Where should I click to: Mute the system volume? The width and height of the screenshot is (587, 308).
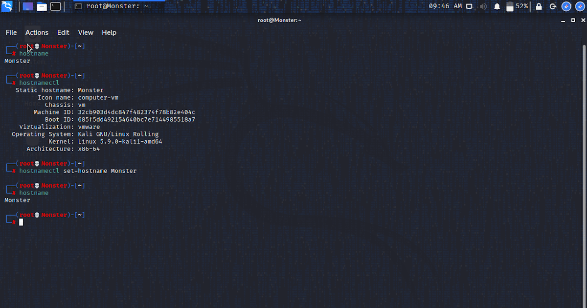pos(483,6)
